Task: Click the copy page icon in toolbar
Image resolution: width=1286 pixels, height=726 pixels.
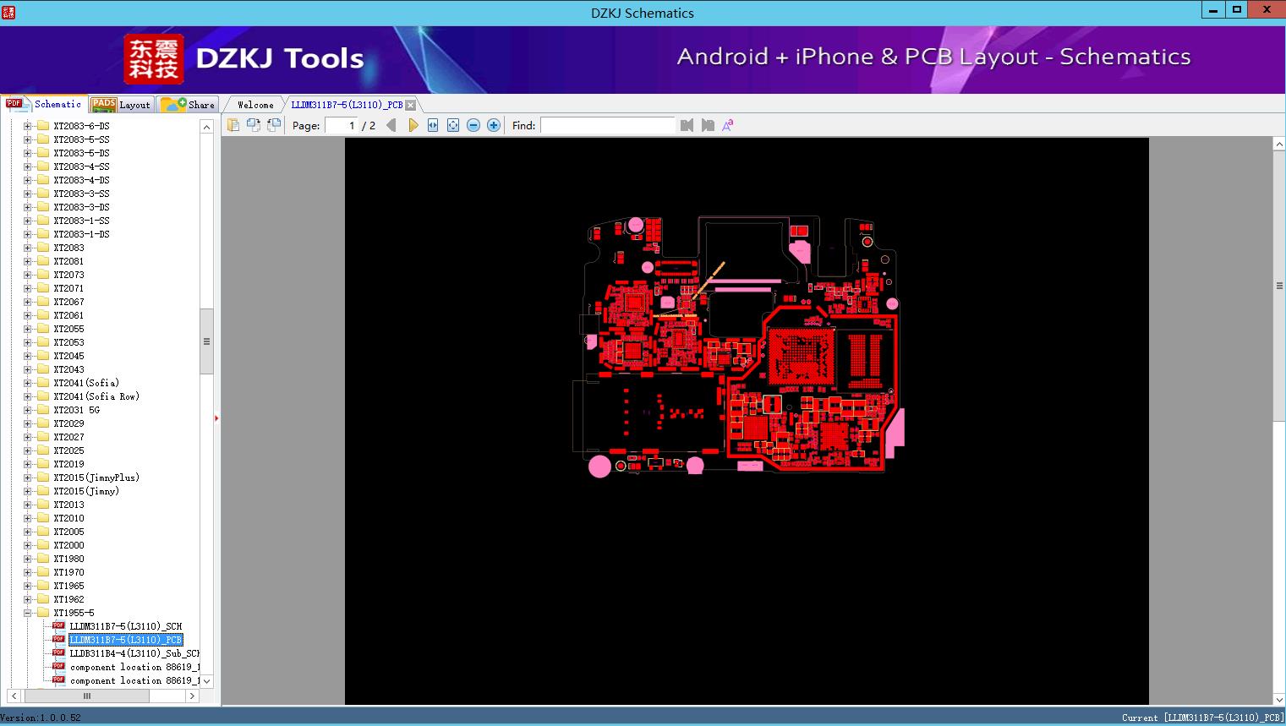Action: (233, 125)
